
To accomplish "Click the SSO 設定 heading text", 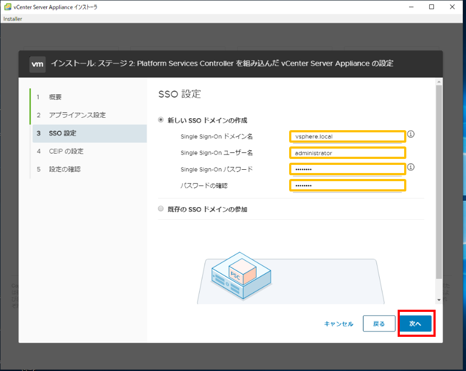I will point(180,94).
